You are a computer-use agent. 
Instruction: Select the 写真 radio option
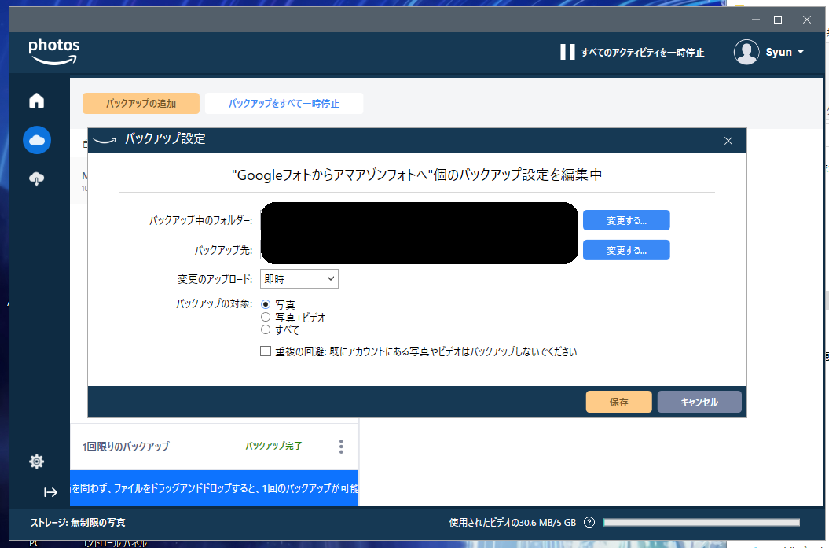(266, 305)
